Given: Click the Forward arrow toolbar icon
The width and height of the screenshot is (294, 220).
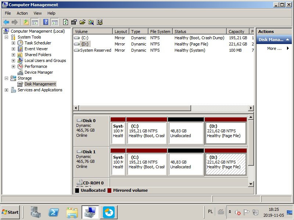Looking at the screenshot, I should tap(14, 22).
